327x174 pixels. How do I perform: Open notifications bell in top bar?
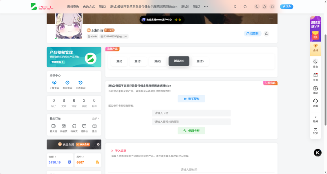[264, 7]
